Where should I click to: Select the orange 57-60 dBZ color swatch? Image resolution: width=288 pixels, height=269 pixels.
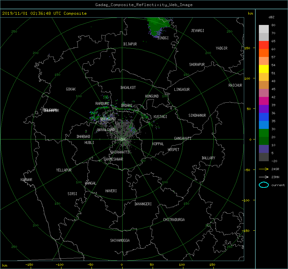point(264,53)
